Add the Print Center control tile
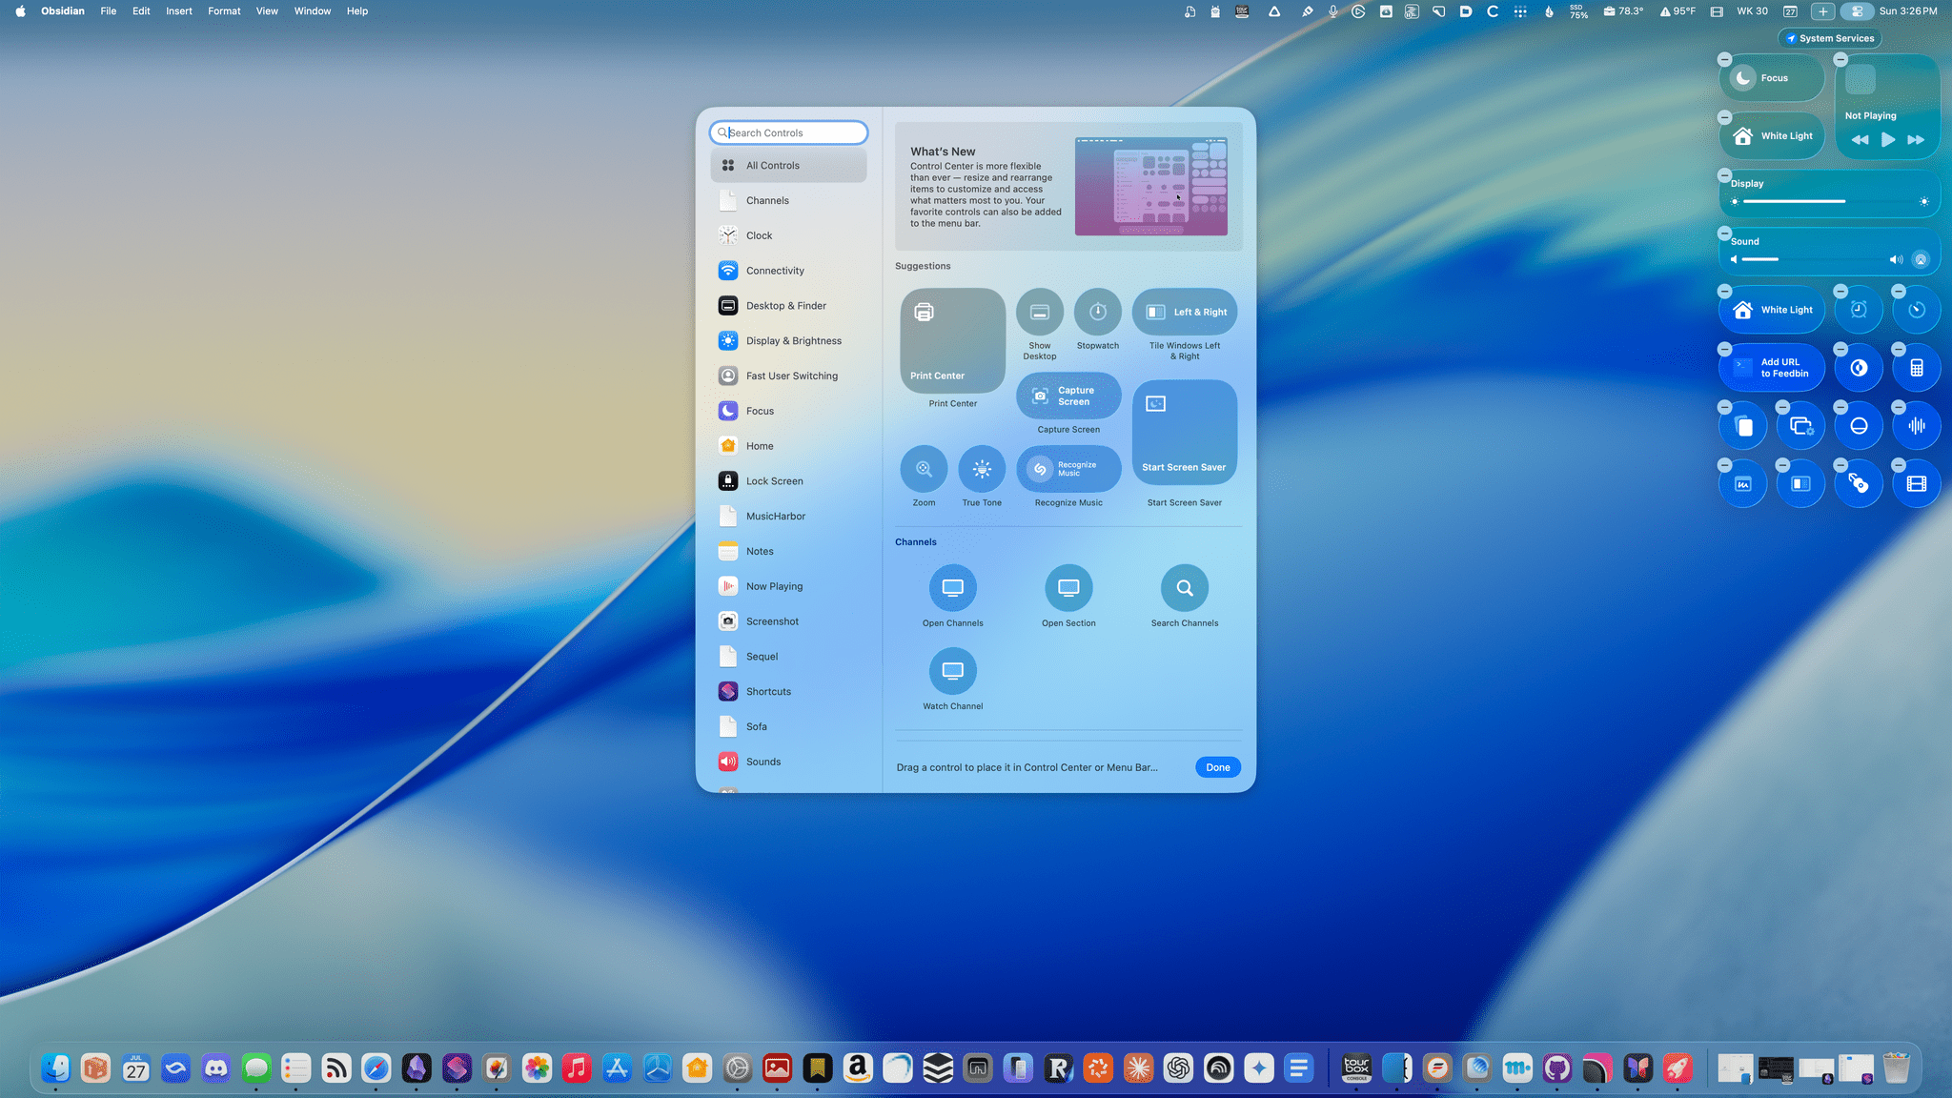Viewport: 1952px width, 1098px height. click(x=952, y=340)
